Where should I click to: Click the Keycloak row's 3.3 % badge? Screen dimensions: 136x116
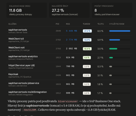(87, 75)
